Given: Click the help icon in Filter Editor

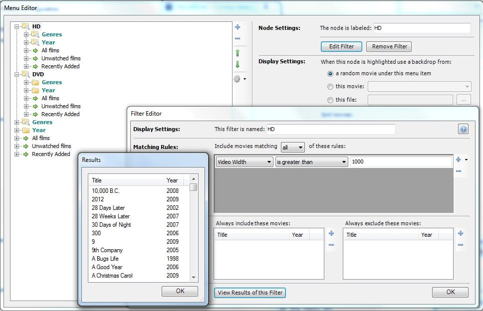Looking at the screenshot, I should coord(463,130).
